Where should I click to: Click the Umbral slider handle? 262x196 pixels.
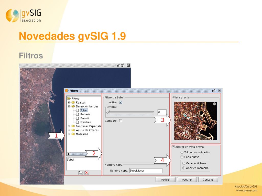[108, 112]
